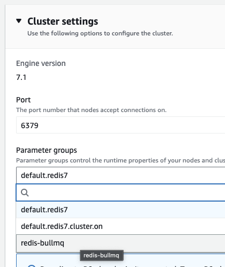
Task: Click the Engine version value 7.1
Action: pos(21,77)
